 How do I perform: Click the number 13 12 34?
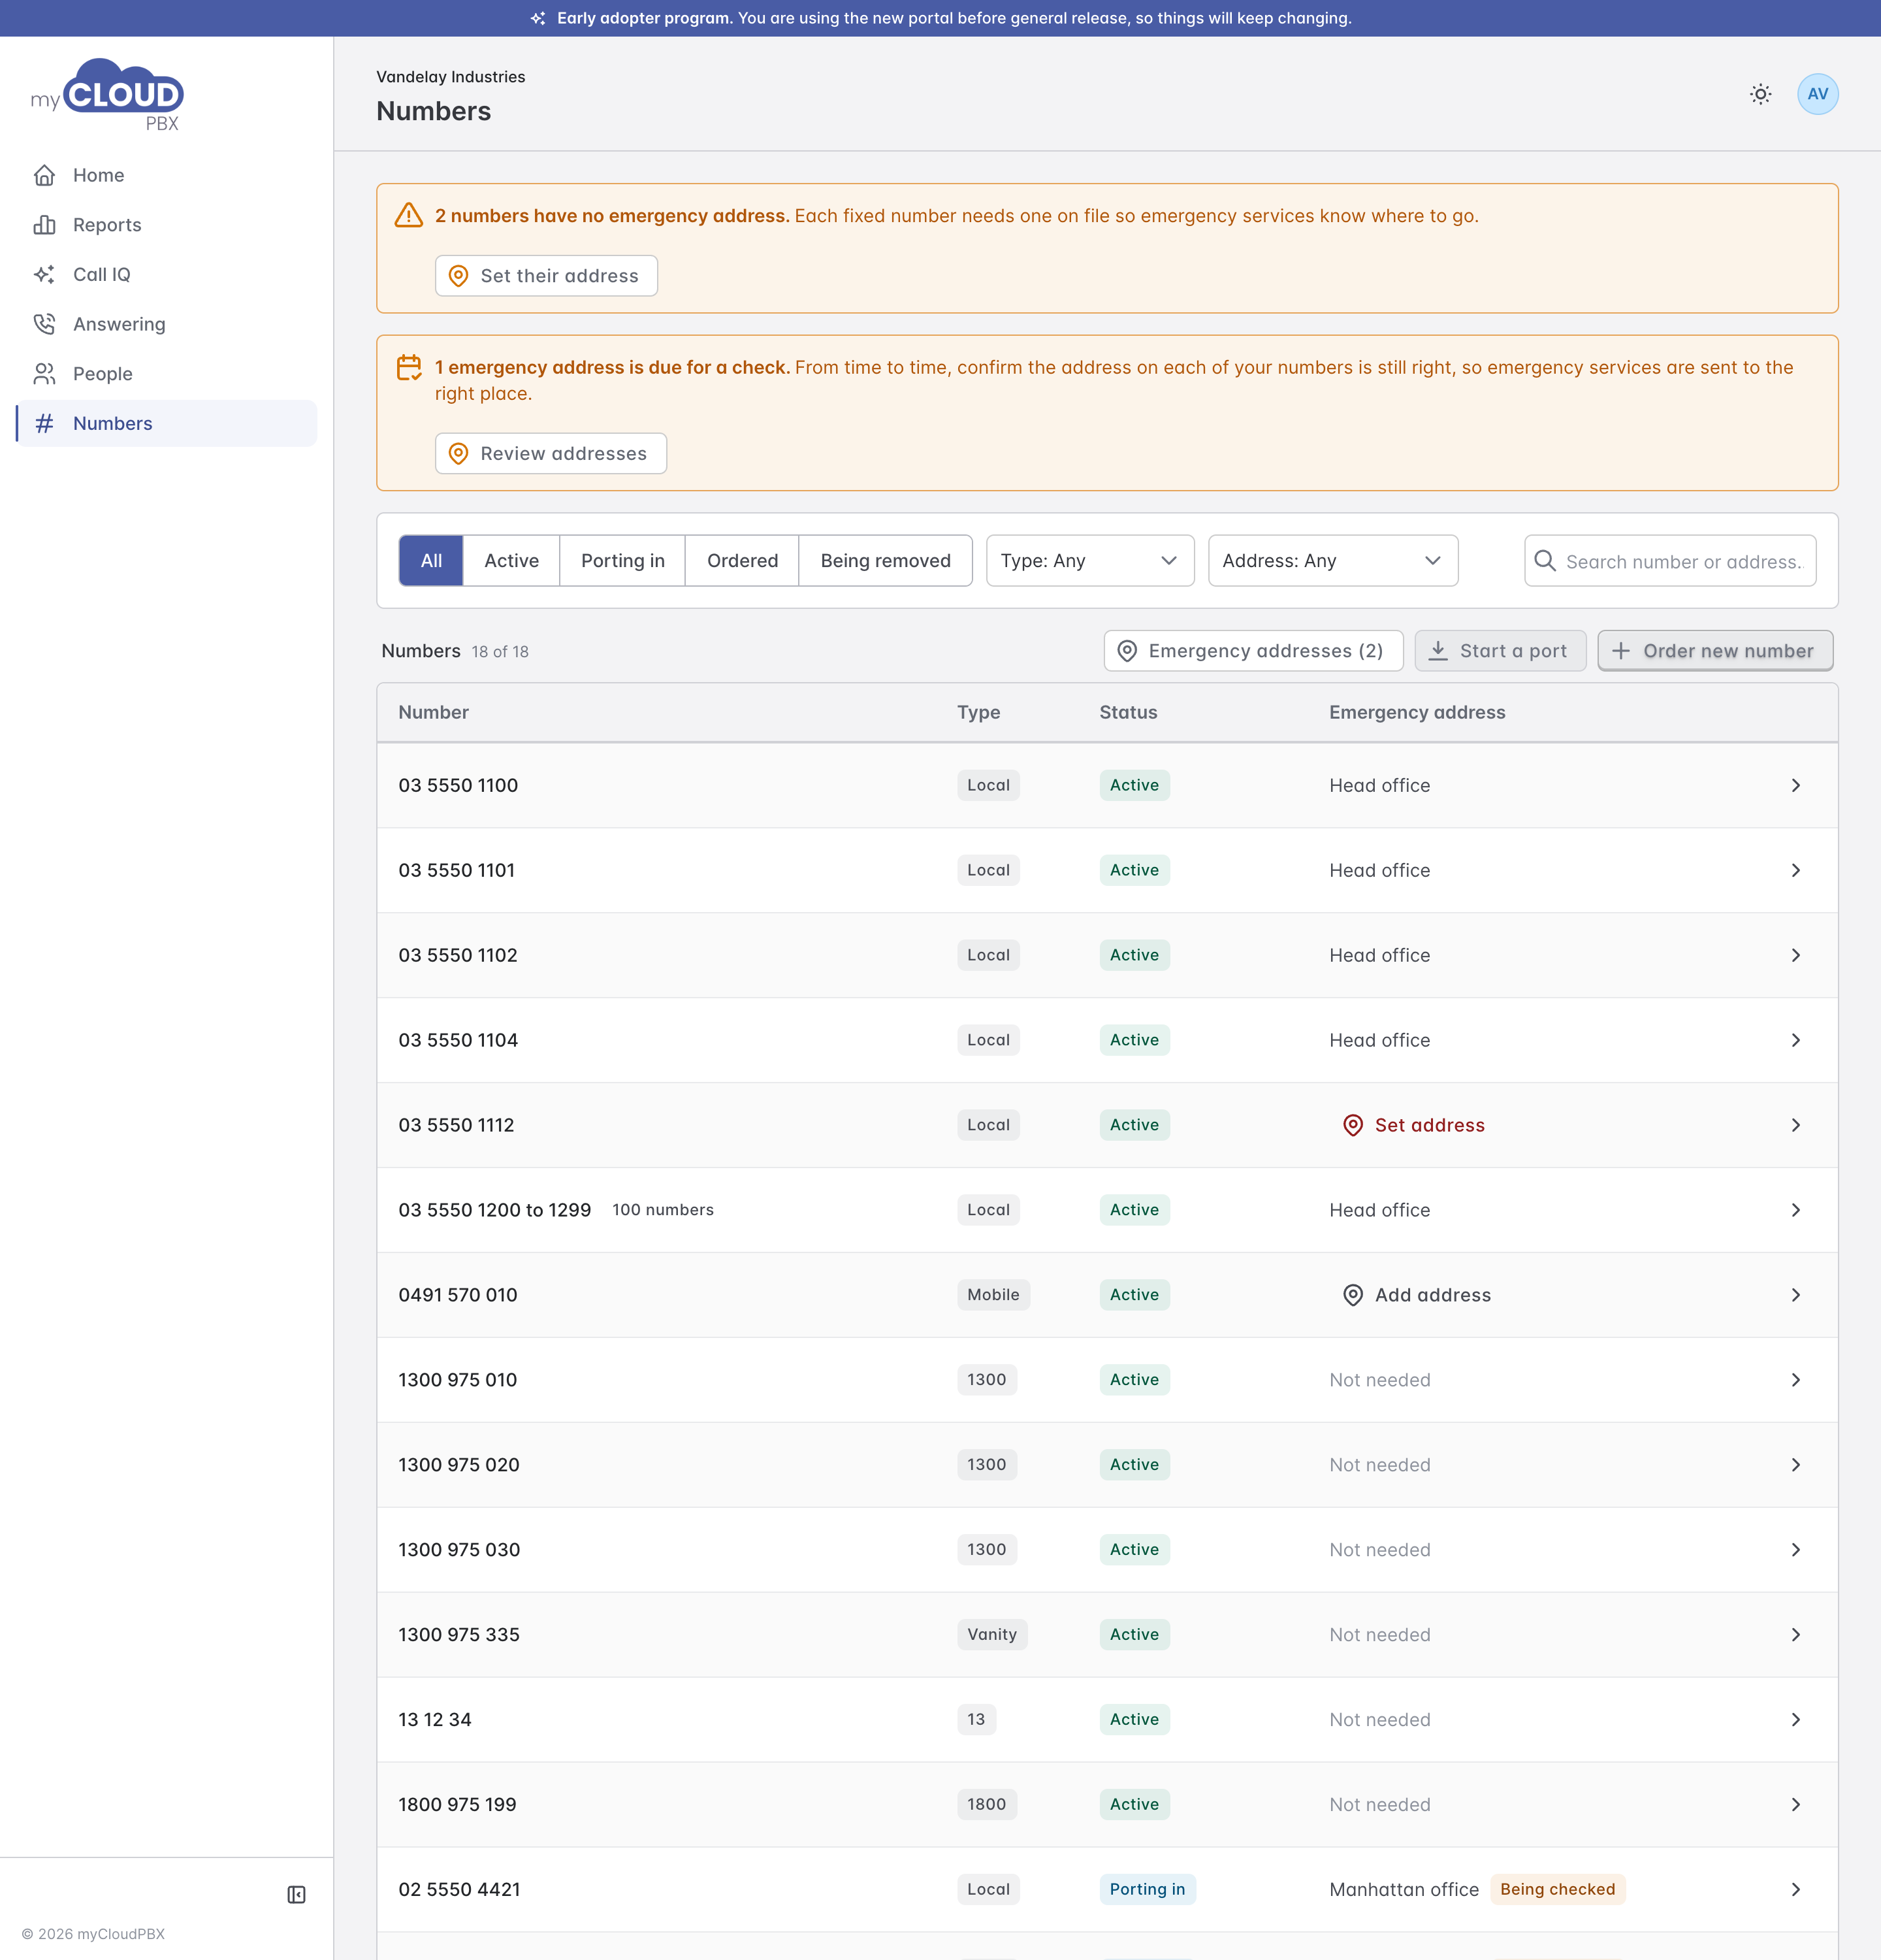(x=435, y=1720)
